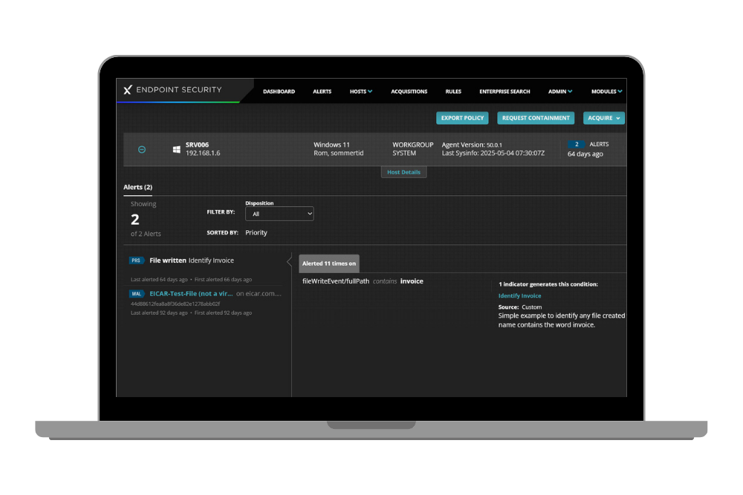Click the SRV006 host name
The width and height of the screenshot is (743, 495).
[x=197, y=145]
